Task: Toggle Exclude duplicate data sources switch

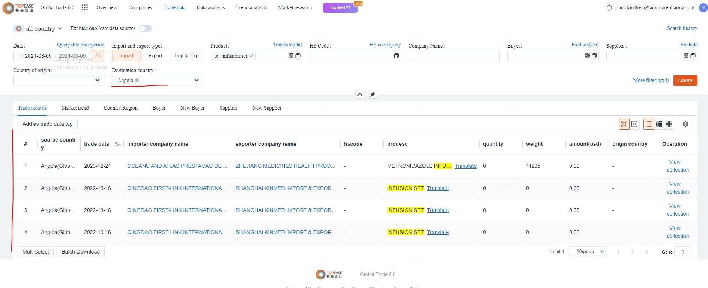Action: pyautogui.click(x=146, y=28)
